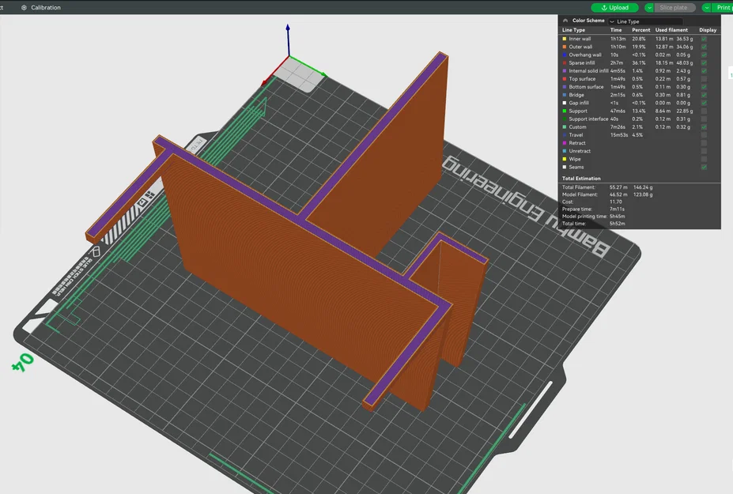Toggle the Seams display checkbox
This screenshot has height=494, width=733.
[x=704, y=167]
